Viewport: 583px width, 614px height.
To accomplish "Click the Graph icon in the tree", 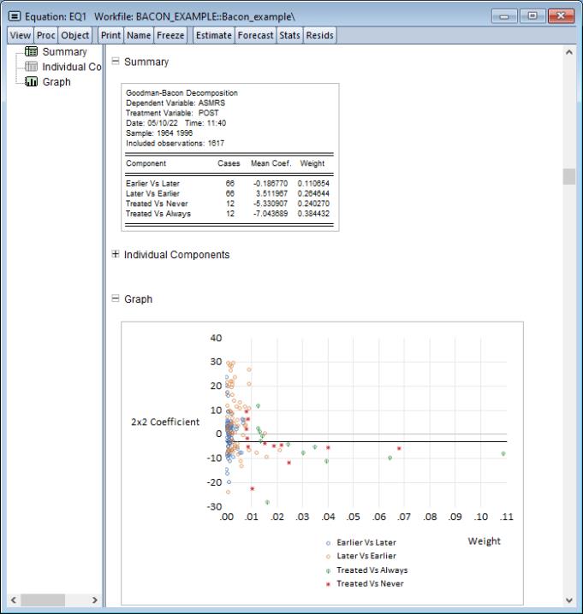I will (31, 82).
